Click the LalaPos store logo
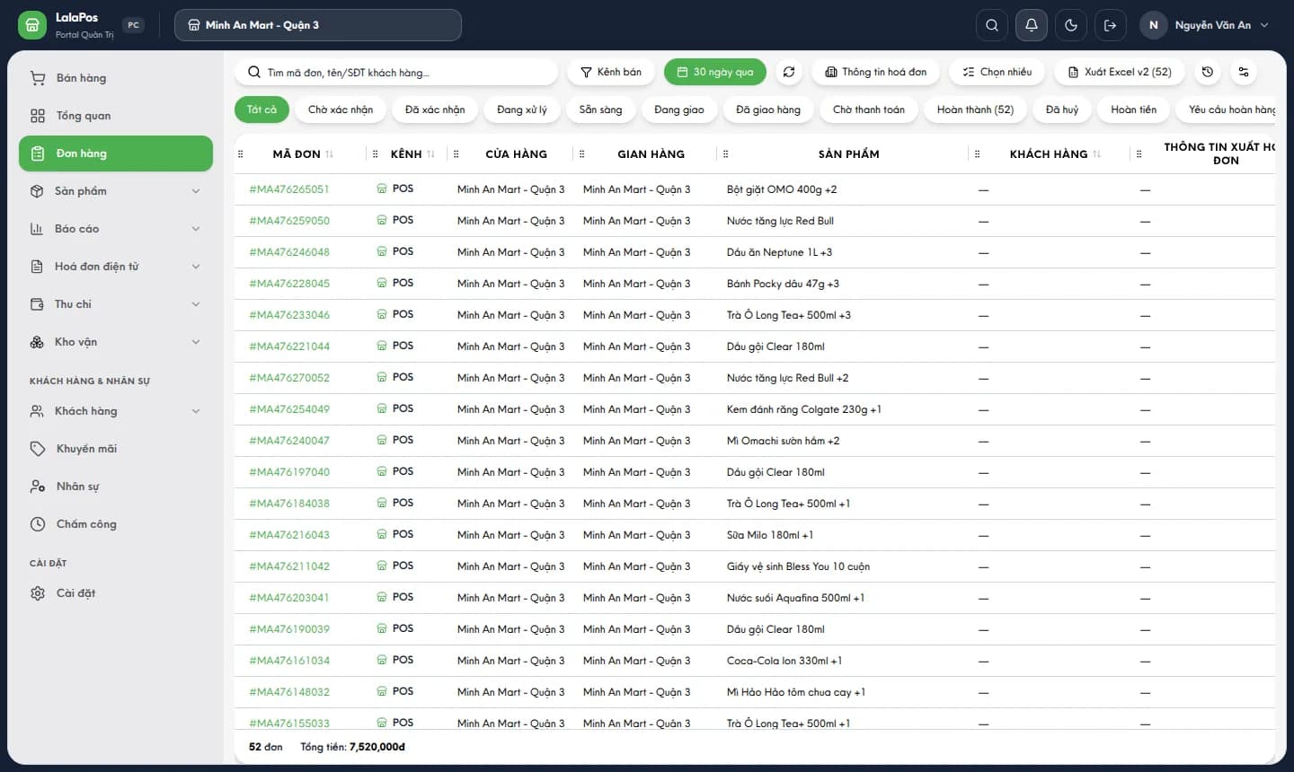The width and height of the screenshot is (1294, 772). (x=32, y=25)
